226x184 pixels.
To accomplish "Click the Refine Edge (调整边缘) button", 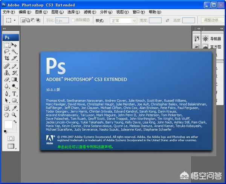I will click(213, 20).
